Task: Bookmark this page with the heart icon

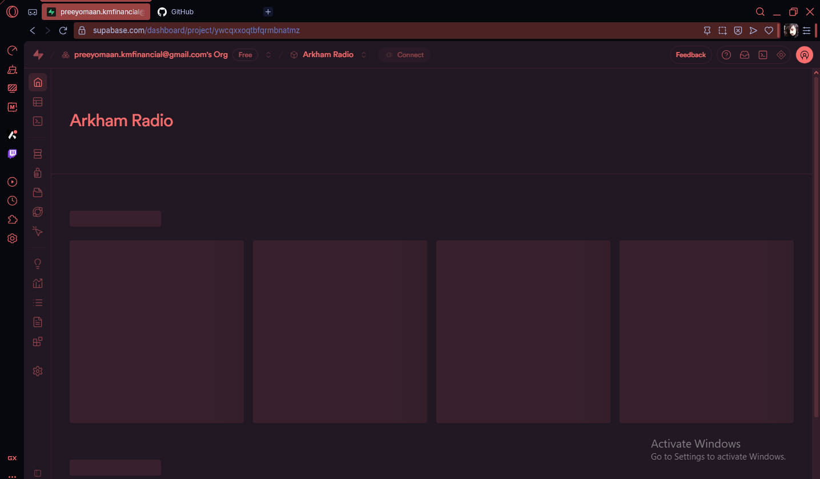Action: click(769, 30)
